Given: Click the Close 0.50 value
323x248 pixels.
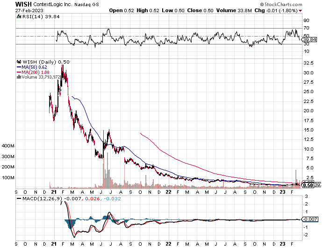Looking at the screenshot, I should click(200, 10).
